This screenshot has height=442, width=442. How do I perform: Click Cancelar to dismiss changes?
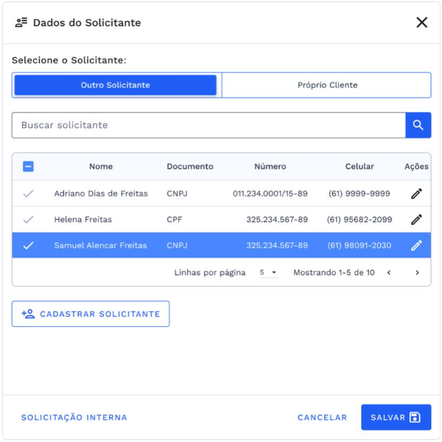322,418
